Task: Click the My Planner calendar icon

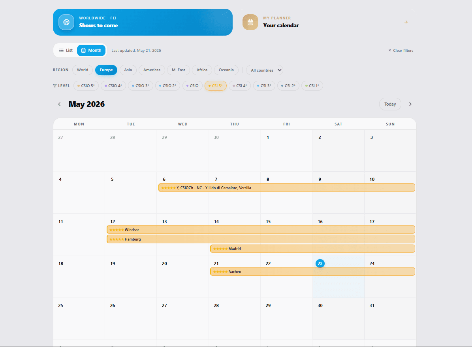Action: click(250, 22)
